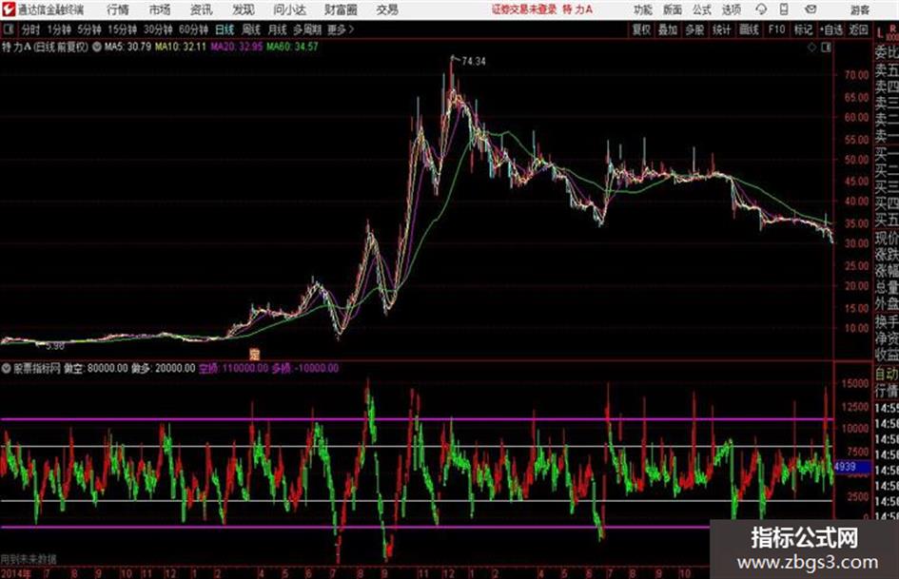Open the 问小达 menu
The width and height of the screenshot is (899, 579).
[x=289, y=10]
